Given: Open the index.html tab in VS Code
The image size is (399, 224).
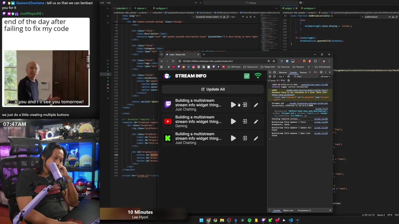Looking at the screenshot, I should click(121, 8).
